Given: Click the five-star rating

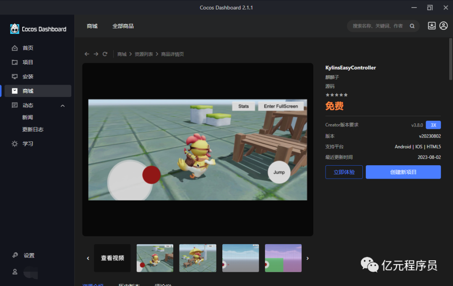Looking at the screenshot, I should click(x=336, y=95).
